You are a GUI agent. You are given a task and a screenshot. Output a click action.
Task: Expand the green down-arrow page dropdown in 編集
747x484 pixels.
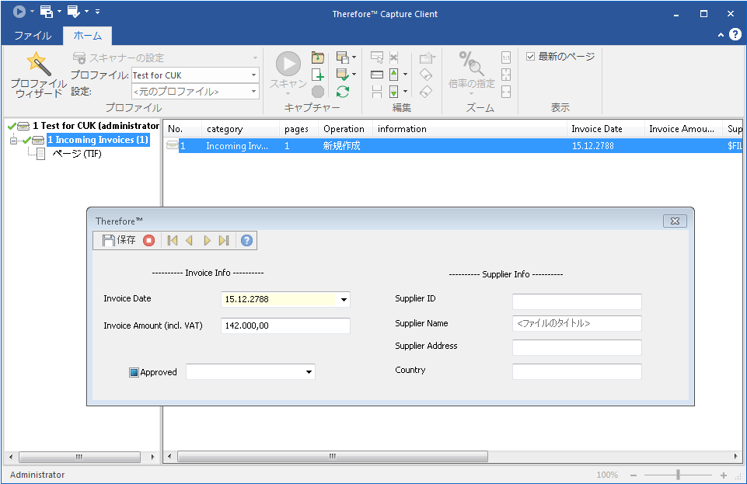(406, 92)
